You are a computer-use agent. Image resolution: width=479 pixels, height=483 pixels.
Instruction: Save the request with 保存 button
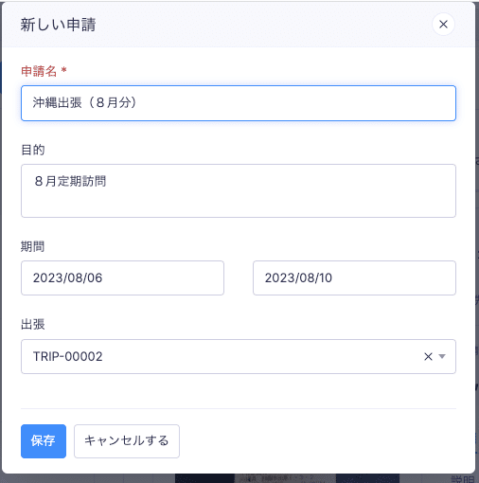pos(44,441)
